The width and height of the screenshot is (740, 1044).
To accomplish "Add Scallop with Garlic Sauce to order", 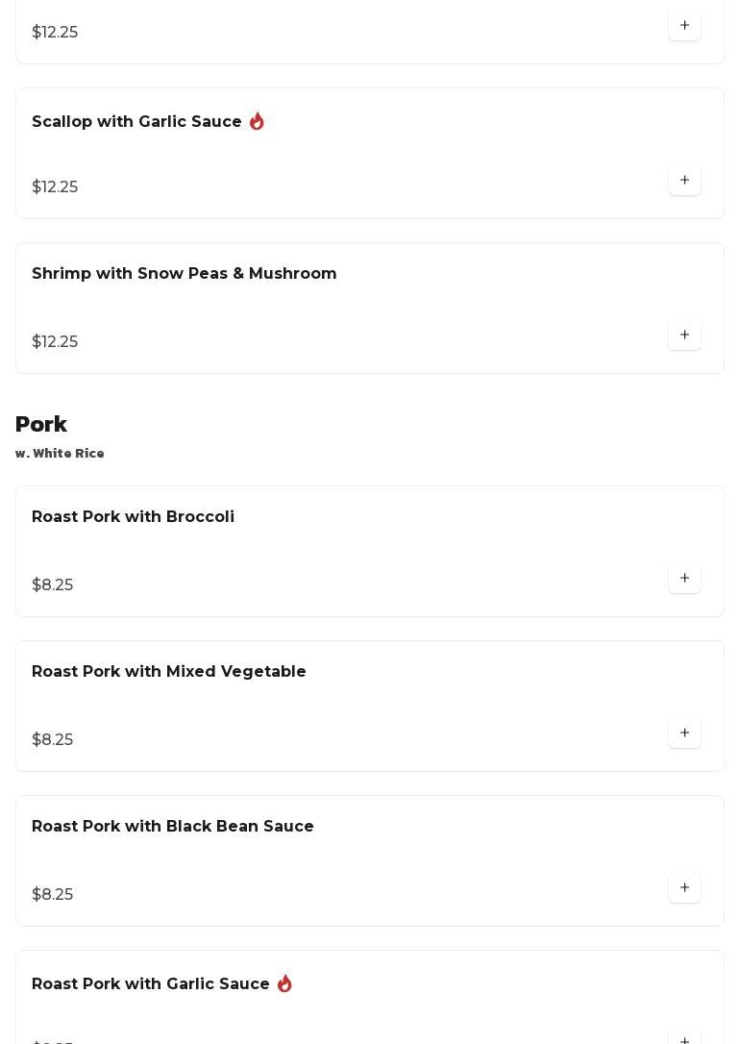I will 684,181.
